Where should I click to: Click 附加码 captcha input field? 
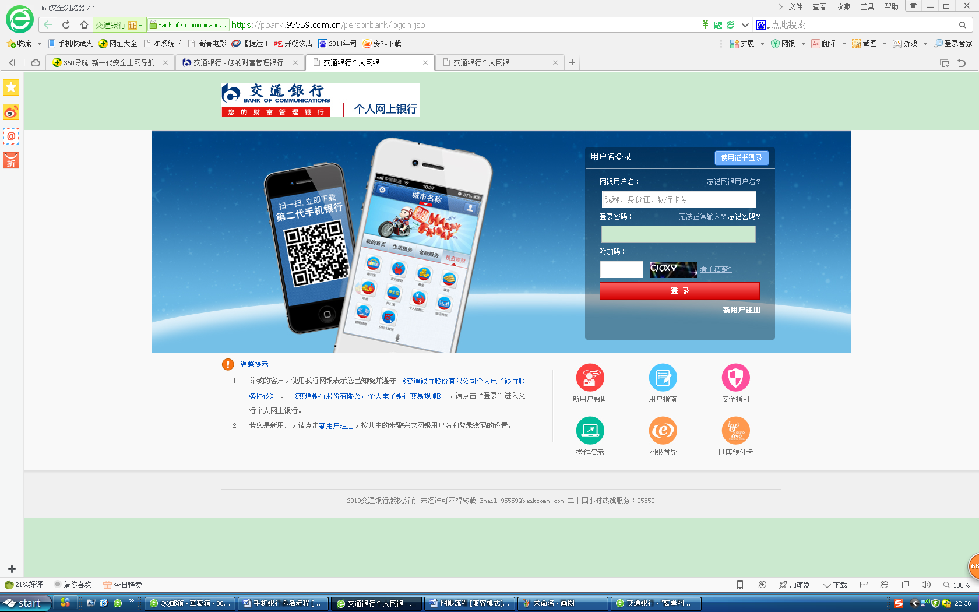click(621, 269)
